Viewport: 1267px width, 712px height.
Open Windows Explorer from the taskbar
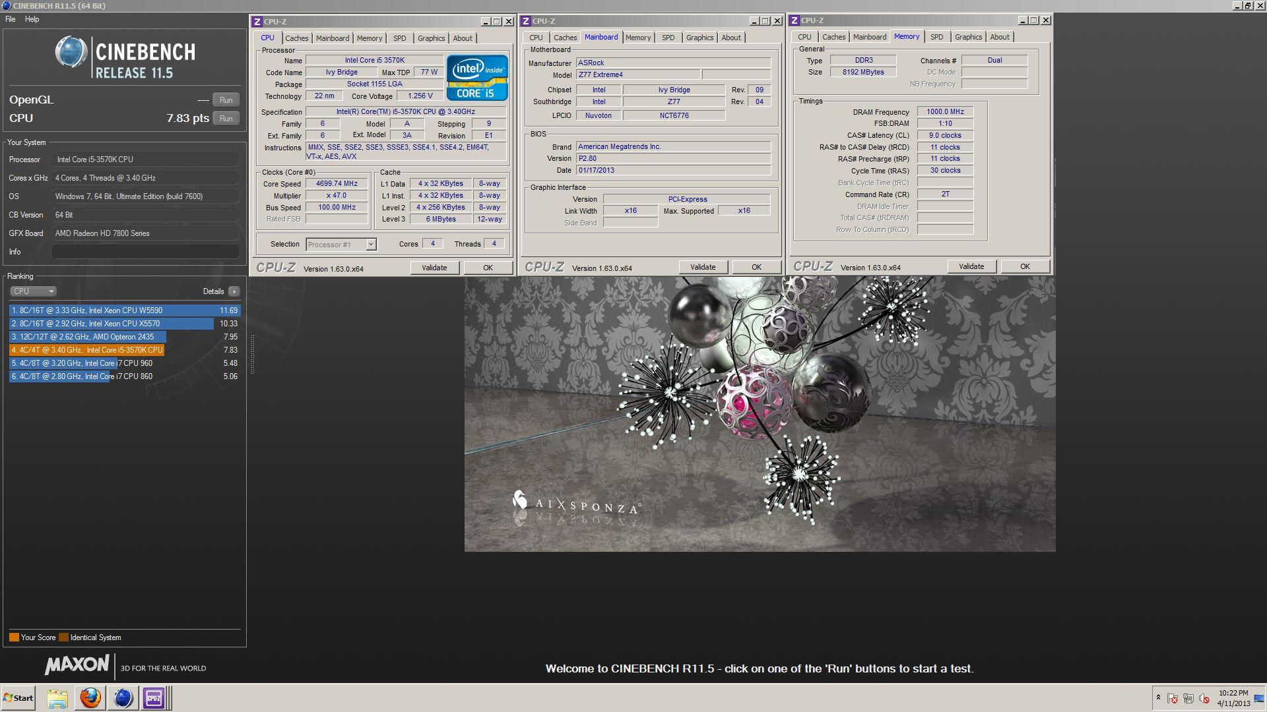click(57, 698)
